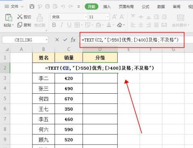The image size is (193, 148).
Task: Click the cell with value 670
Action: [x=69, y=99]
